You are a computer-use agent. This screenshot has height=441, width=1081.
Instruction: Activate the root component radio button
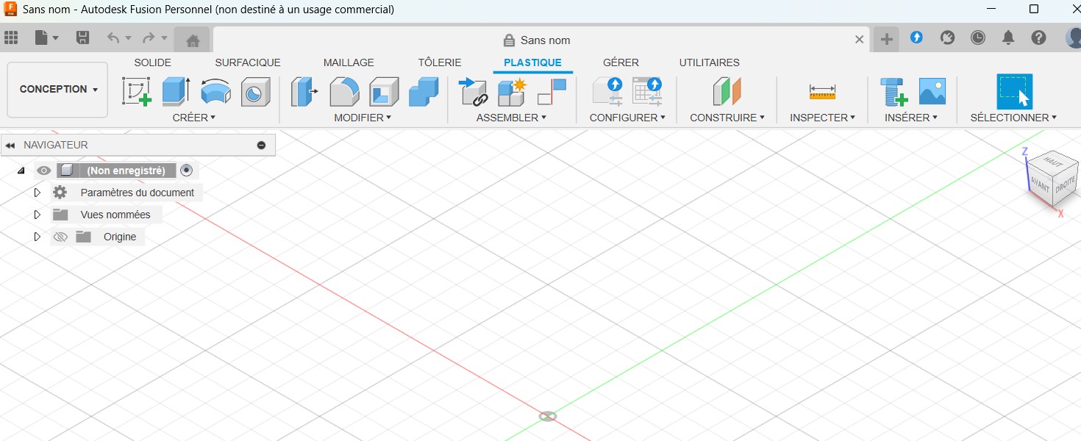click(x=187, y=171)
